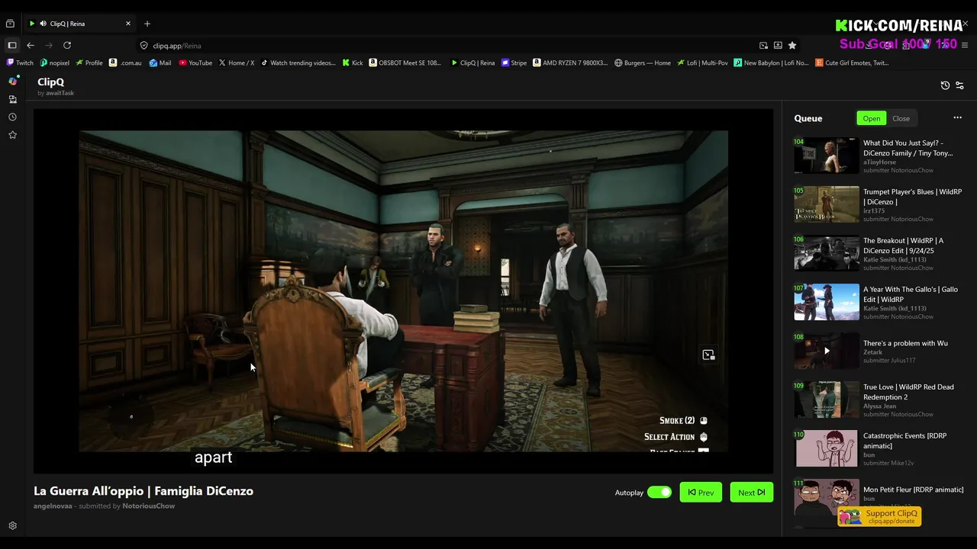The height and width of the screenshot is (549, 977).
Task: Select queue clip 109 True Love WildRP
Action: click(879, 400)
